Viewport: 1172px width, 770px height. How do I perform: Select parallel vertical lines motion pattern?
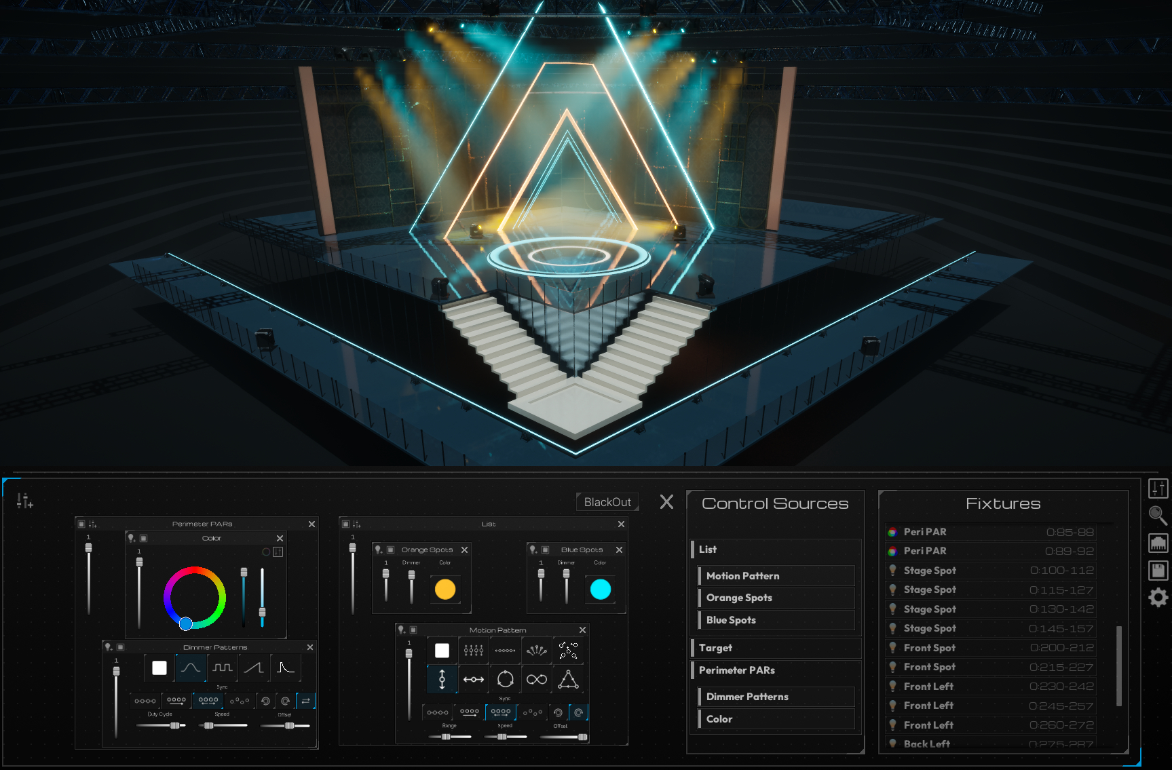474,651
